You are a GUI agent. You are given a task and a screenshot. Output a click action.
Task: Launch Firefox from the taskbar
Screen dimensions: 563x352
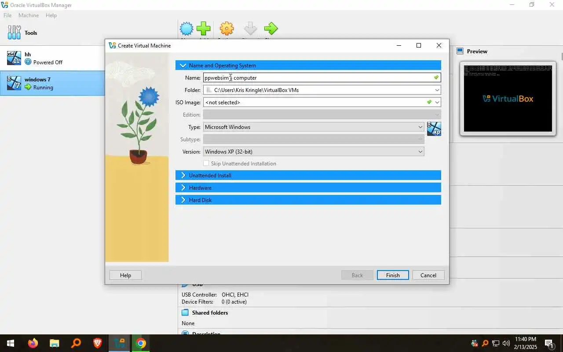tap(33, 343)
